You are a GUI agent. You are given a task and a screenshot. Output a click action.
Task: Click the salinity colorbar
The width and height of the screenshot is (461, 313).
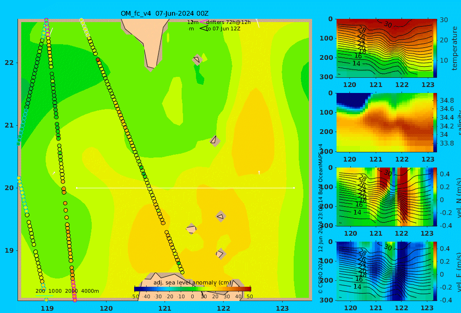[435, 122]
